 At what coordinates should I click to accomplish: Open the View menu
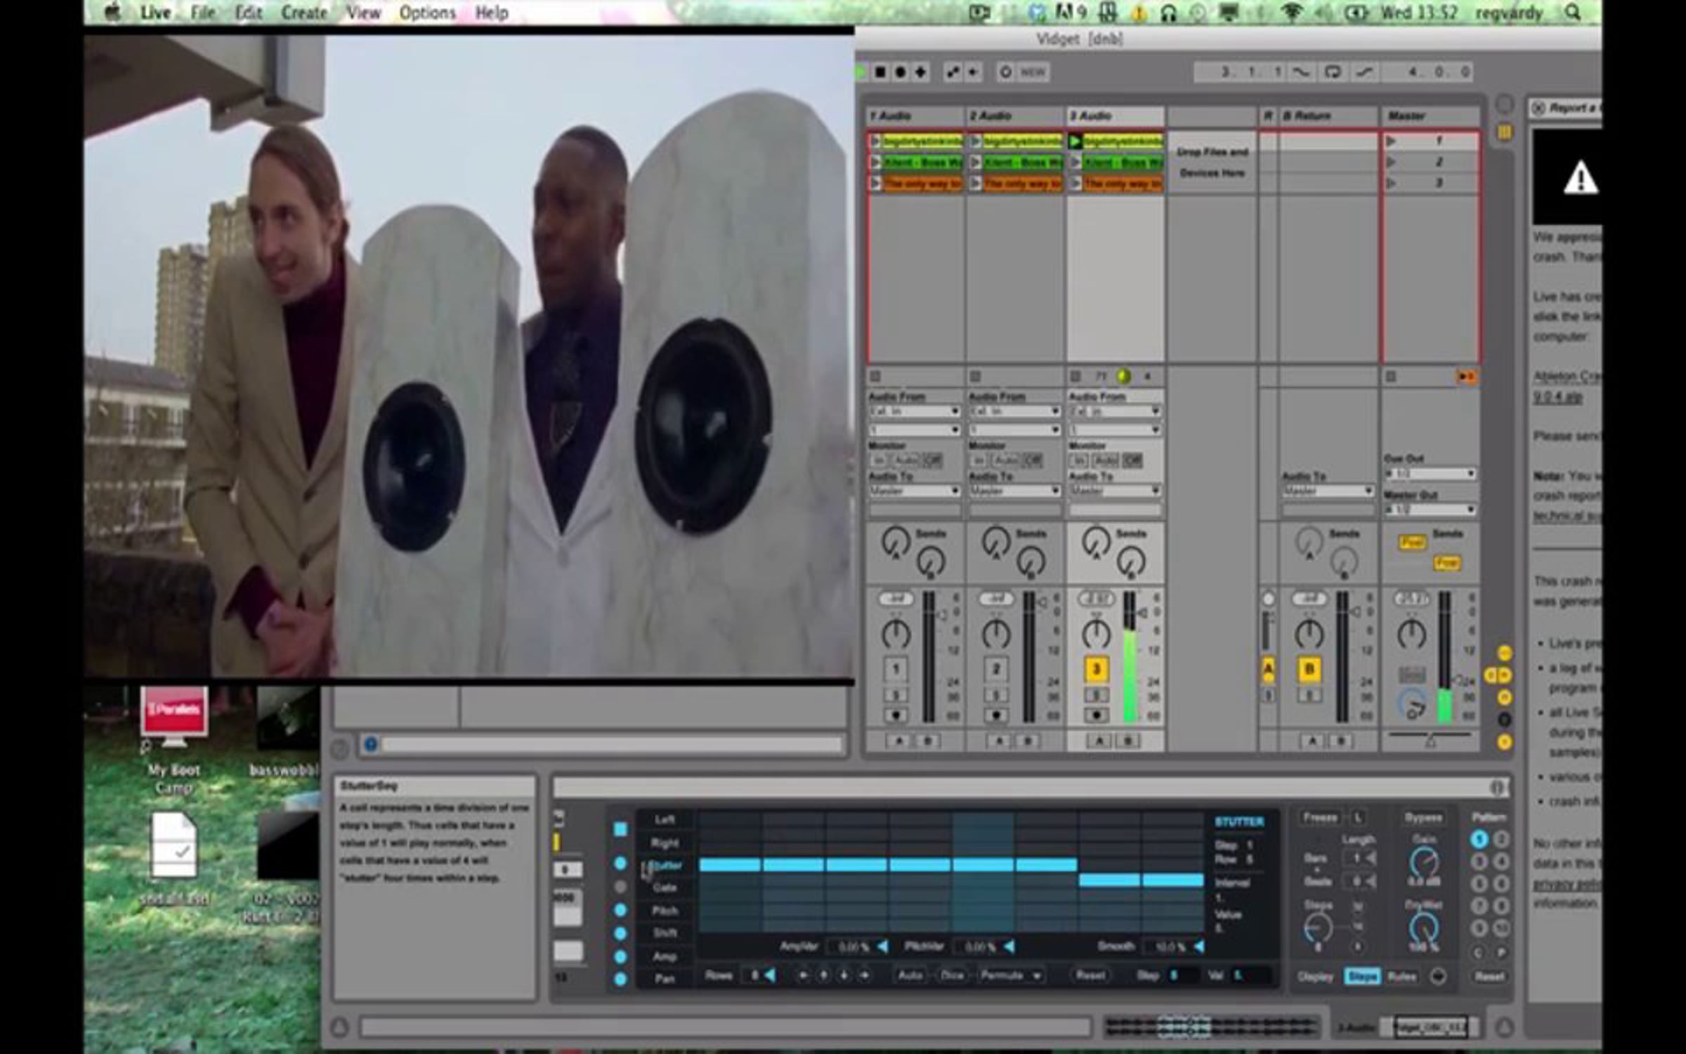[363, 13]
